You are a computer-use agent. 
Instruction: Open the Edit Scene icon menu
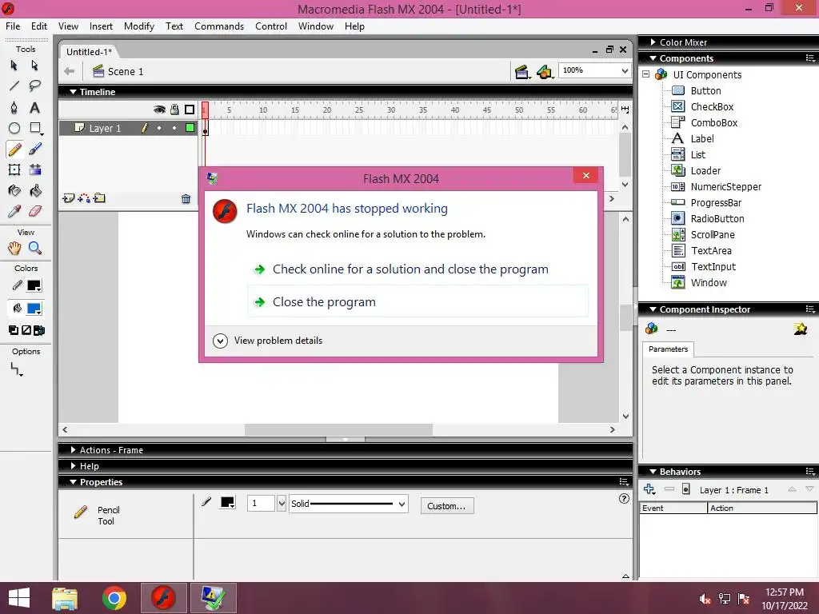coord(521,72)
